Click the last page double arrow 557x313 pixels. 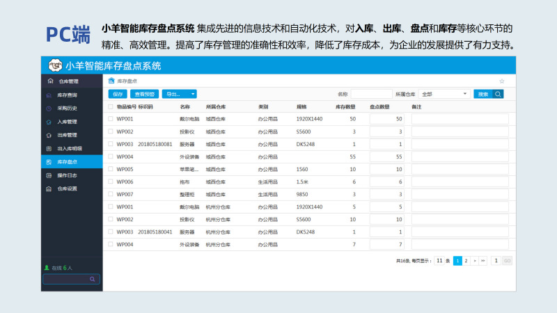tap(483, 261)
